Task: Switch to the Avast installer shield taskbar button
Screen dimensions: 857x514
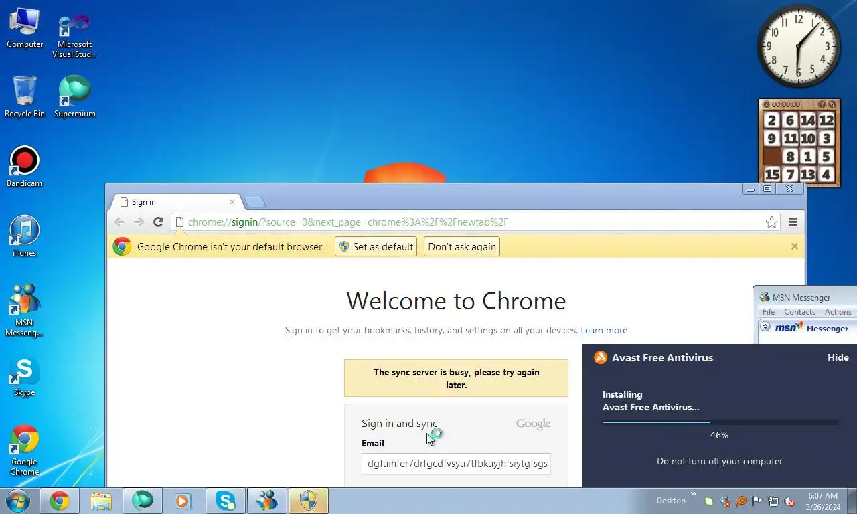Action: click(x=309, y=501)
